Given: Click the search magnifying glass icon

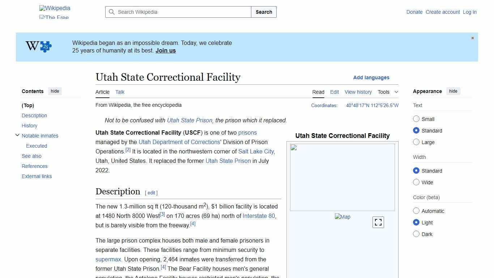Looking at the screenshot, I should click(x=112, y=12).
